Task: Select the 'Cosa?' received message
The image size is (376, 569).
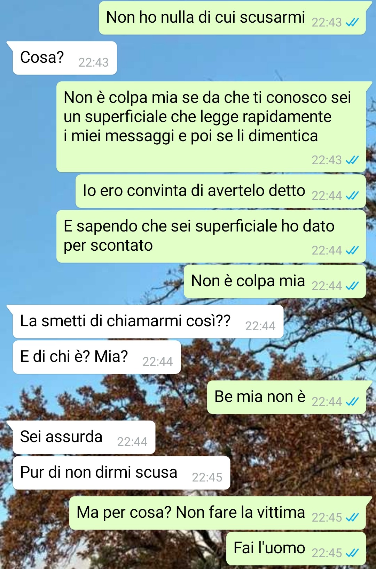Action: [x=65, y=58]
